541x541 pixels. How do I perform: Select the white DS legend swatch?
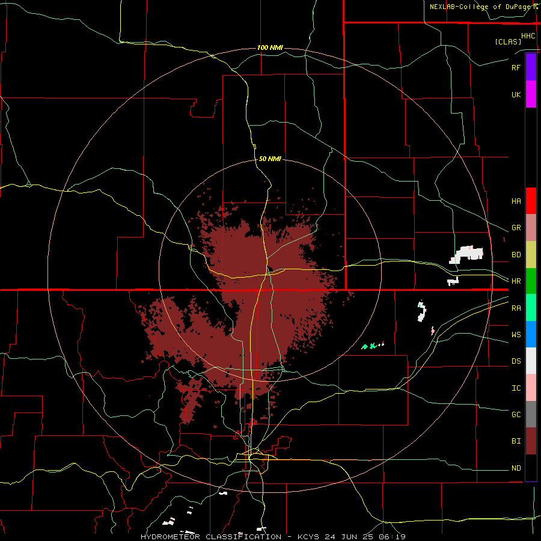tap(531, 361)
